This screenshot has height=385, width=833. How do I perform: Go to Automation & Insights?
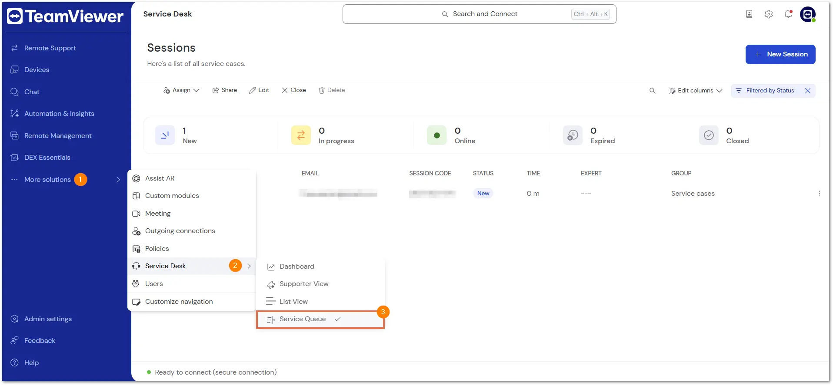tap(59, 114)
